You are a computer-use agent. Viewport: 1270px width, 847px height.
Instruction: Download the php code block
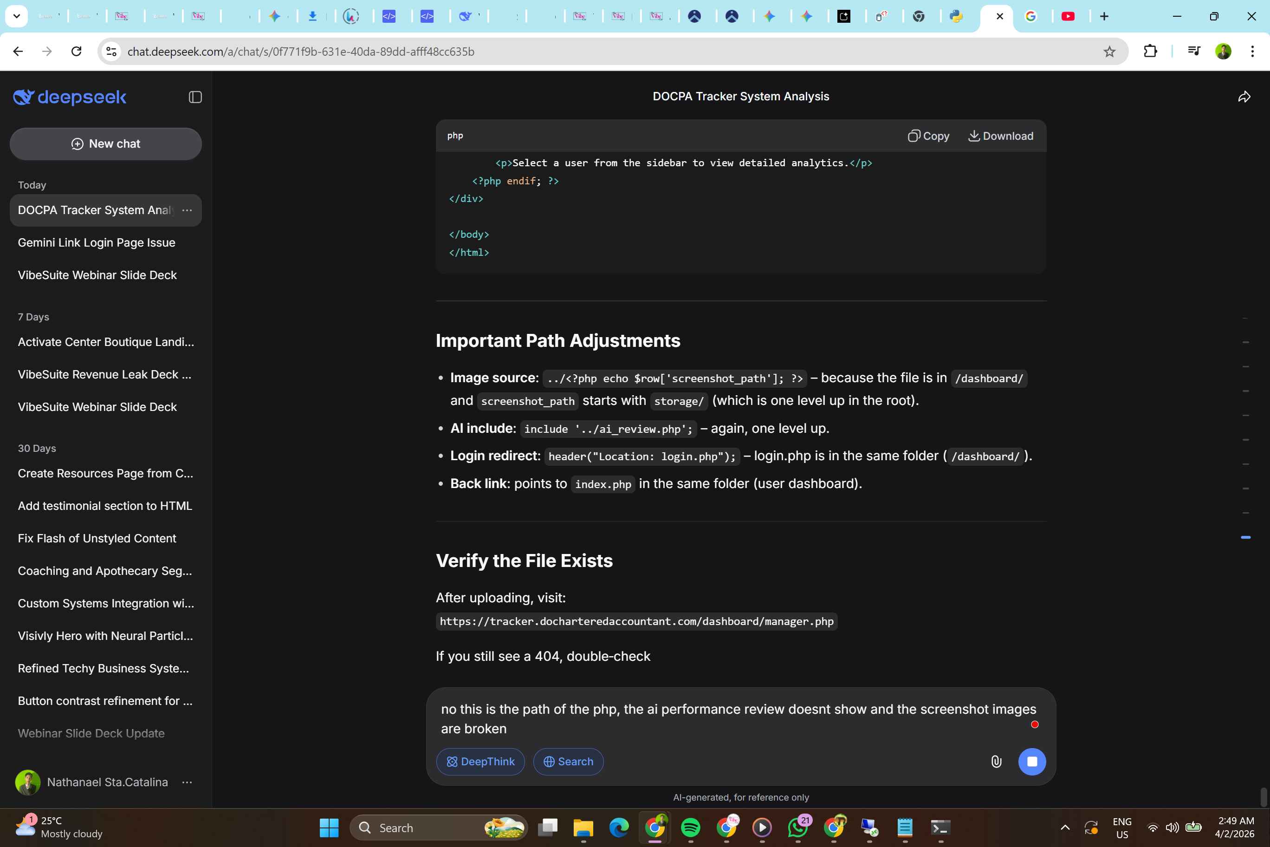click(x=1001, y=136)
